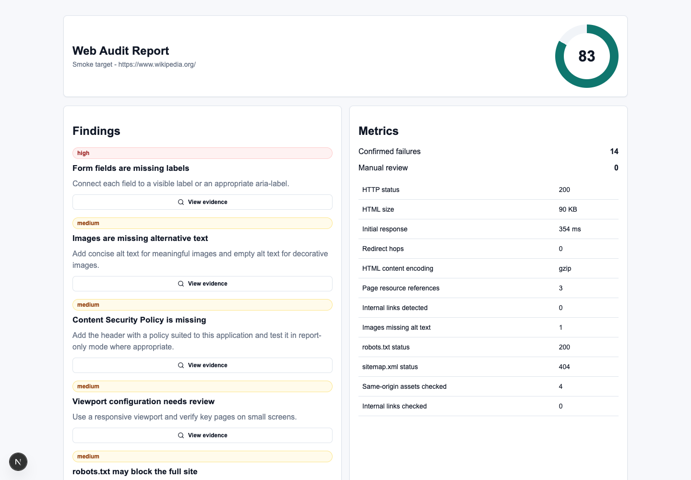Click the HTML content encoding value gzip

(565, 268)
